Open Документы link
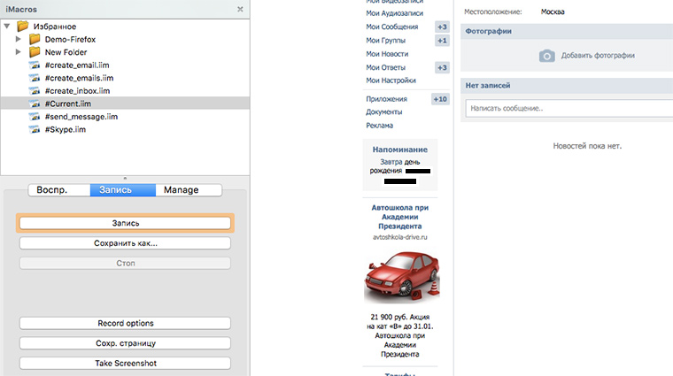 coord(384,111)
